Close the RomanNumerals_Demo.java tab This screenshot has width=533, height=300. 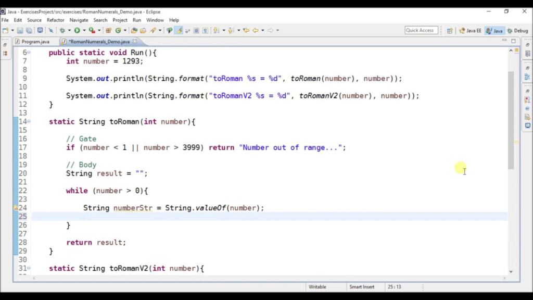[135, 42]
